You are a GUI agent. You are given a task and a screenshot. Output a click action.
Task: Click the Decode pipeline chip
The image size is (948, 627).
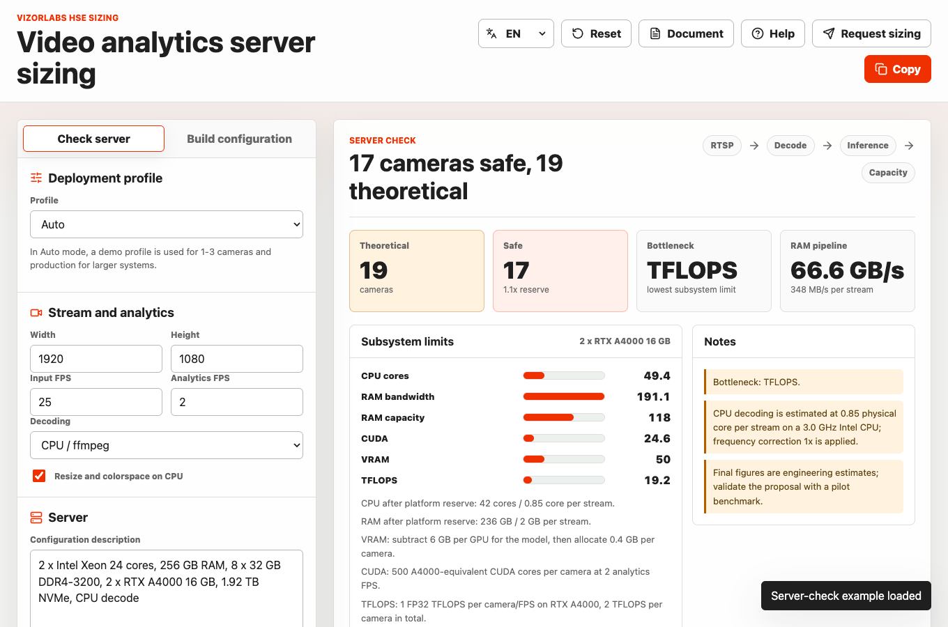[x=790, y=146]
